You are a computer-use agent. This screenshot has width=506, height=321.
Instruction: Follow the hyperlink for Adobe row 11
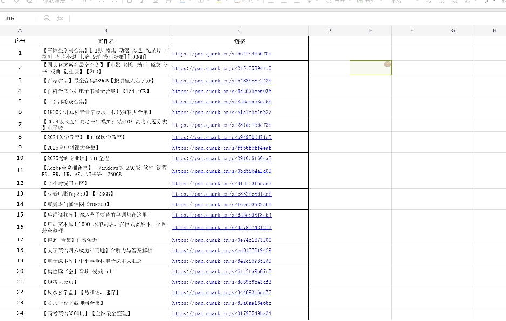click(221, 171)
